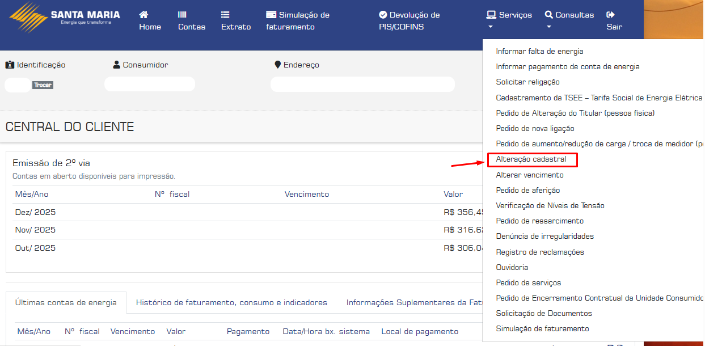705x346 pixels.
Task: Select the Dez/ 2025 bill row
Action: coord(35,212)
